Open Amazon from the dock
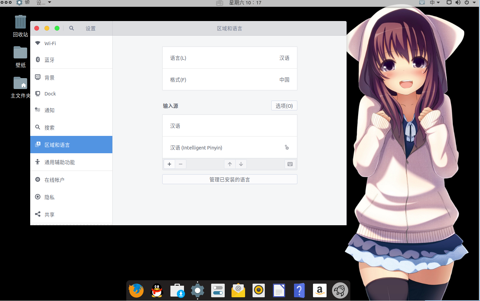Image resolution: width=480 pixels, height=301 pixels. [320, 290]
